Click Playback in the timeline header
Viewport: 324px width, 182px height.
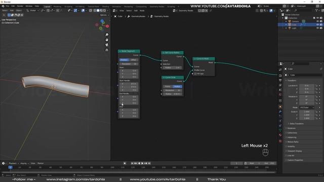[13, 163]
